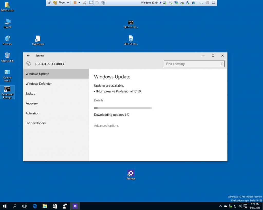
Task: Select the Network desktop icon
Action: pos(7,40)
